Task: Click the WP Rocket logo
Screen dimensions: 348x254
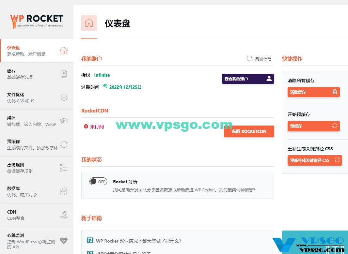Action: (37, 22)
